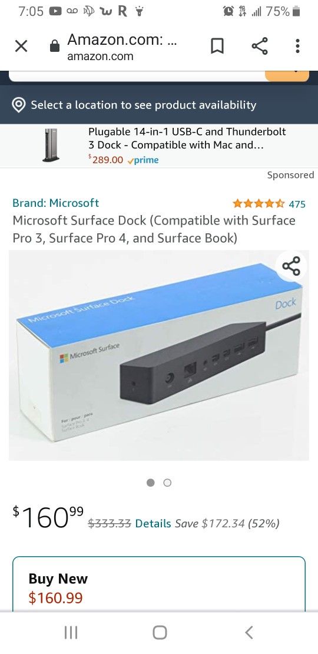Viewport: 318px width, 654px height.
Task: Tap the location pin icon
Action: click(x=18, y=105)
